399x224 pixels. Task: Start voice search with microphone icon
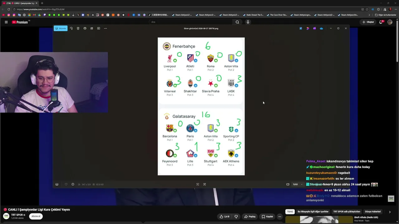click(248, 22)
